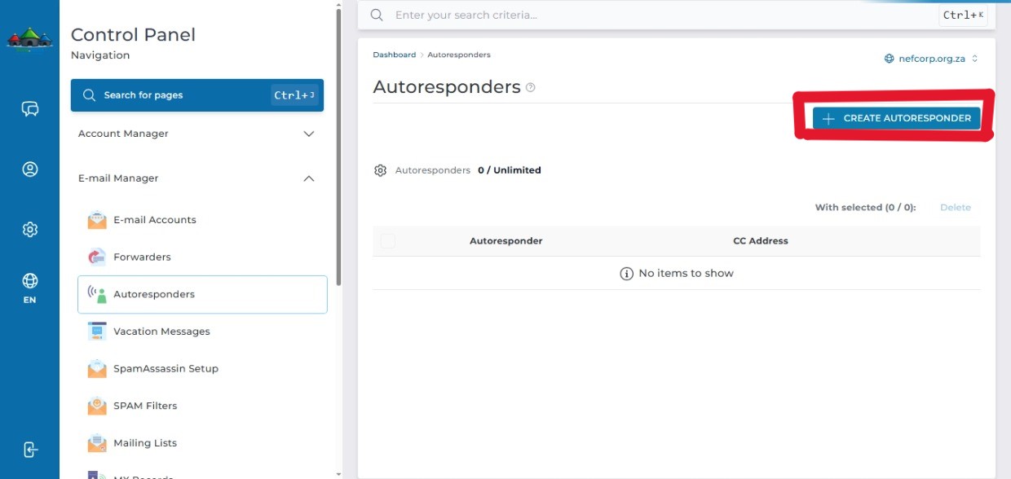
Task: Change language via the EN globe icon
Action: pos(30,287)
